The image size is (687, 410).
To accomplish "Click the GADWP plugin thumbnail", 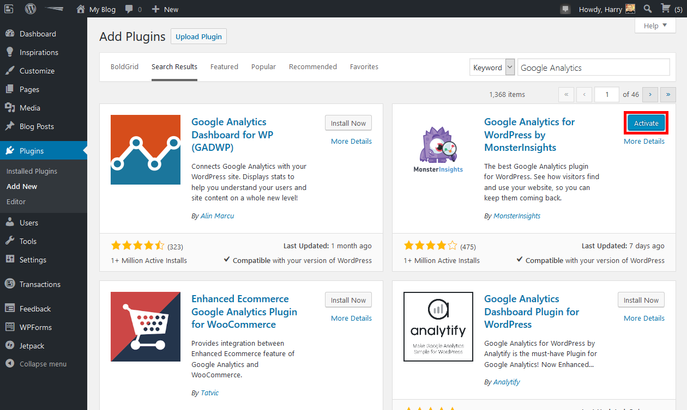I will click(x=146, y=150).
